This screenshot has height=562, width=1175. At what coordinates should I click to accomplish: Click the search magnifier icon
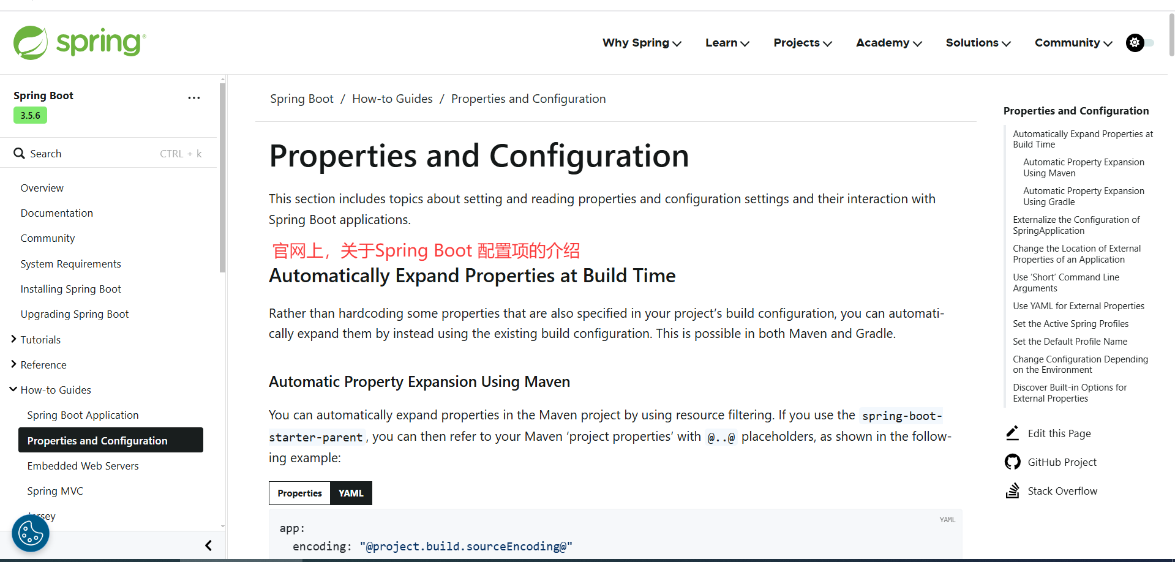pos(20,153)
